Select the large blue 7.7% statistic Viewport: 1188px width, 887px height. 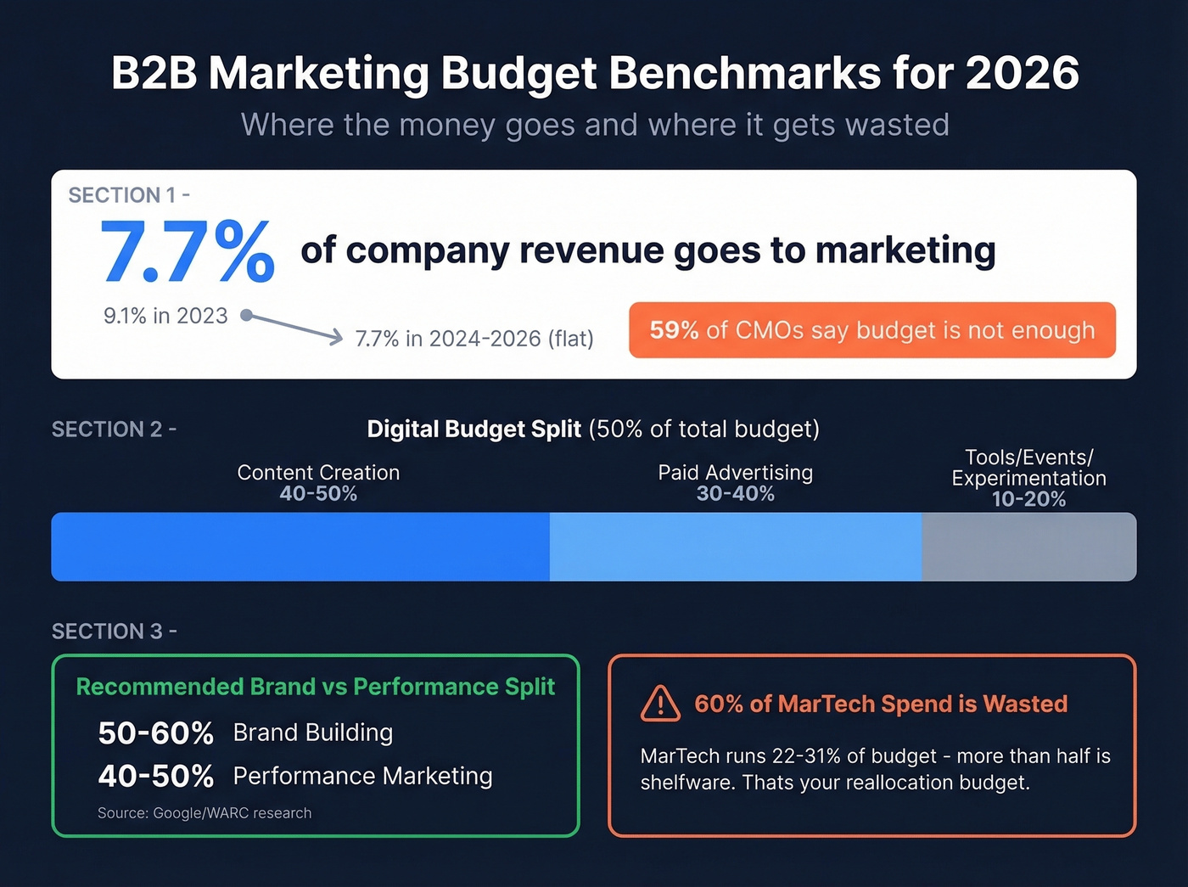pos(185,252)
